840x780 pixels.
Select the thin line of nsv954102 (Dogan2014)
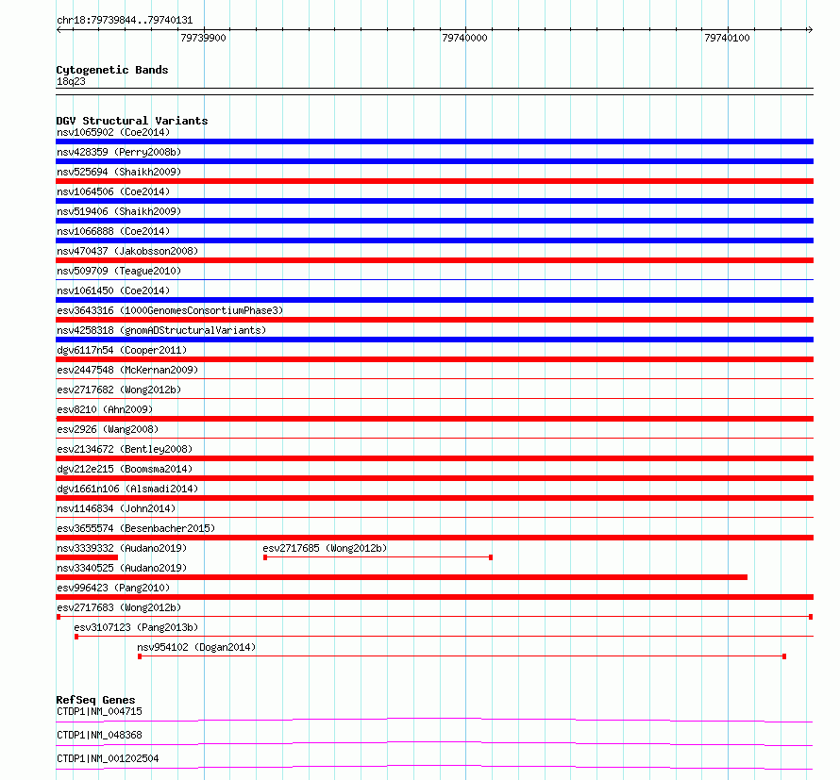point(462,656)
